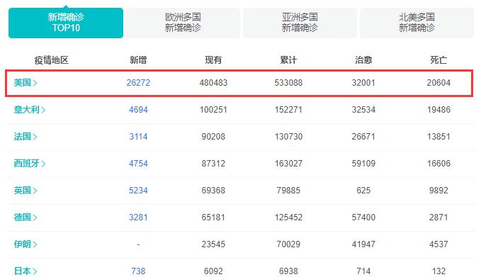Expand chevron arrow next to 意大利
Viewport: 481px width, 277px height.
(43, 110)
